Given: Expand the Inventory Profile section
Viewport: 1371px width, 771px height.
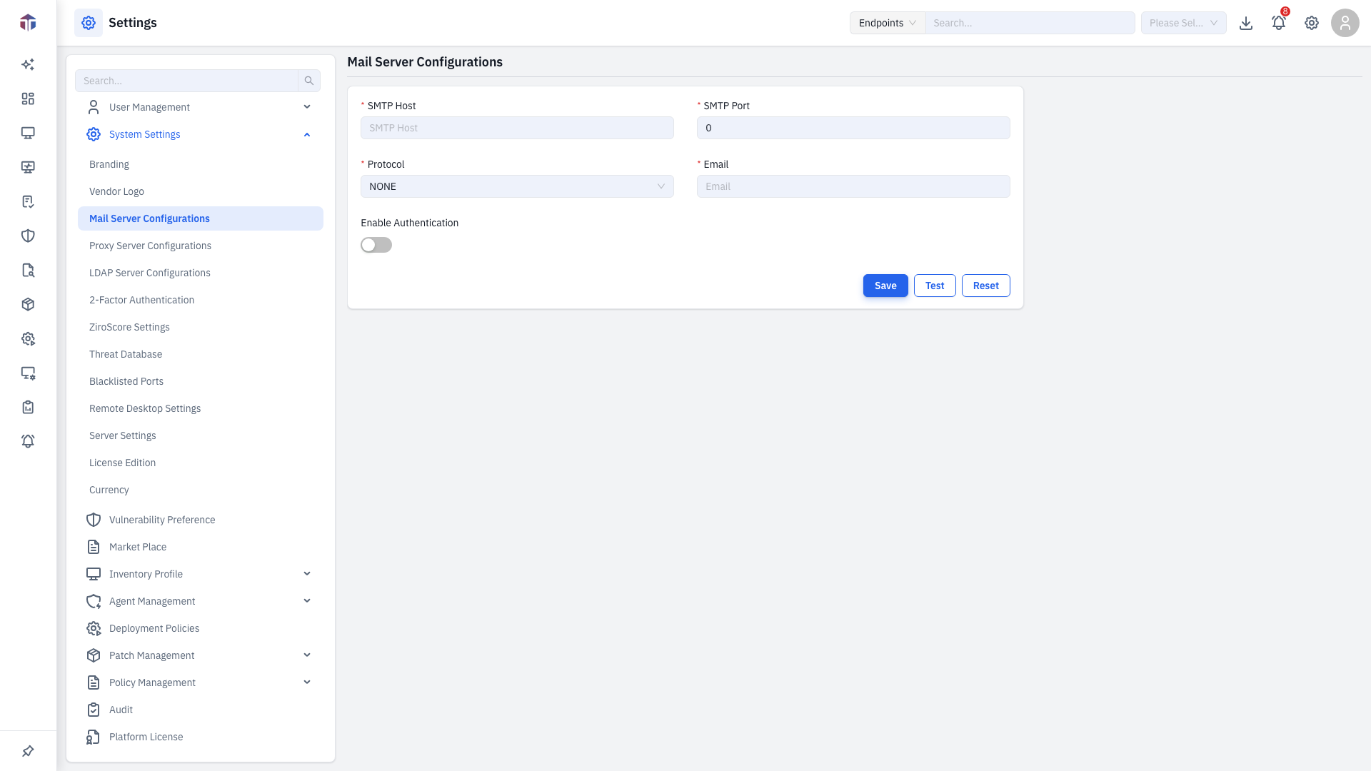Looking at the screenshot, I should (201, 574).
